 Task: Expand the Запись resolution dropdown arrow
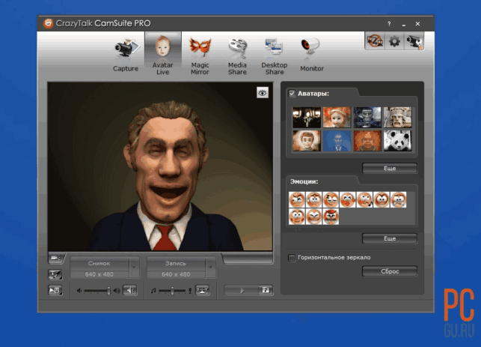[210, 267]
